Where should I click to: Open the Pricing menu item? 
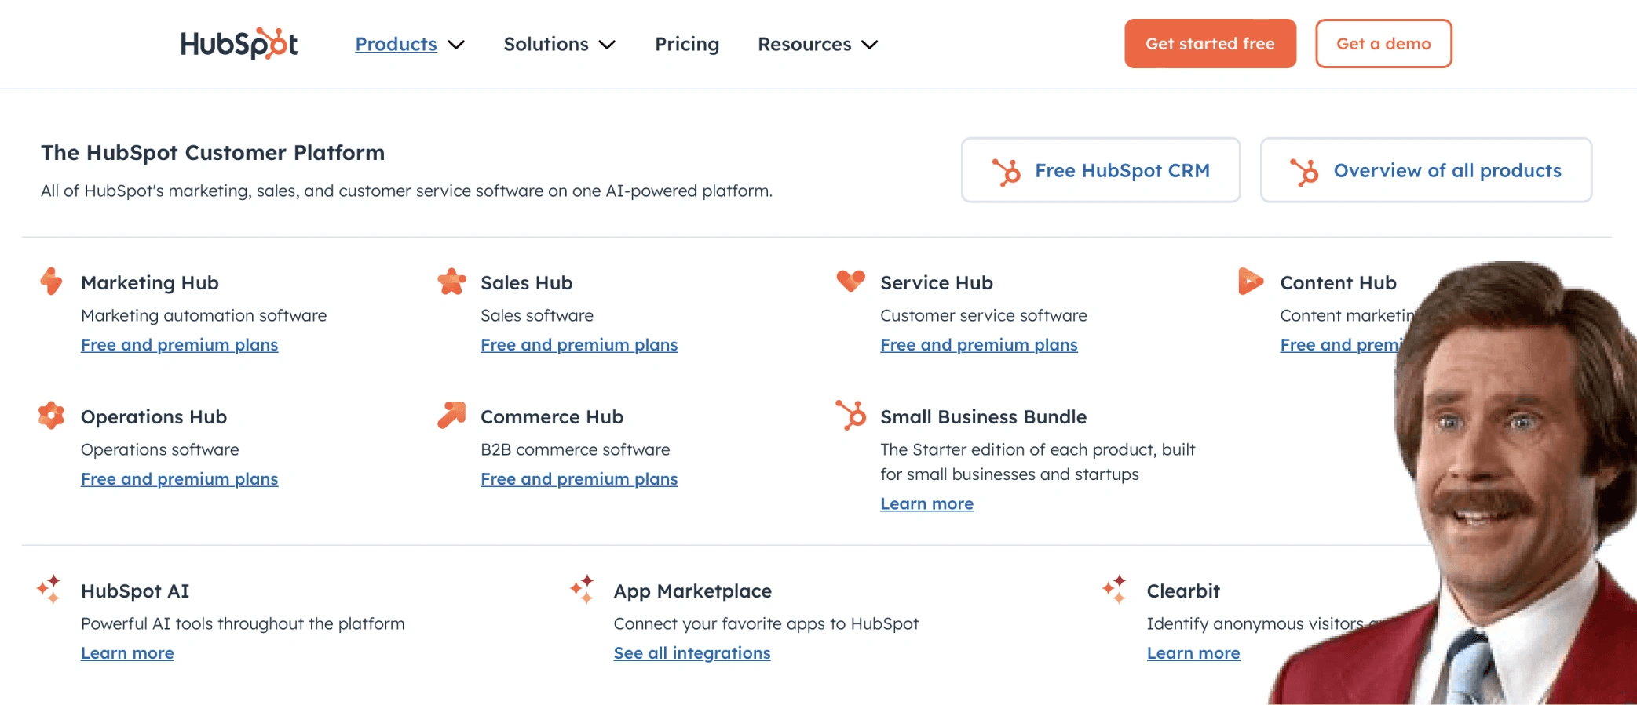click(687, 45)
